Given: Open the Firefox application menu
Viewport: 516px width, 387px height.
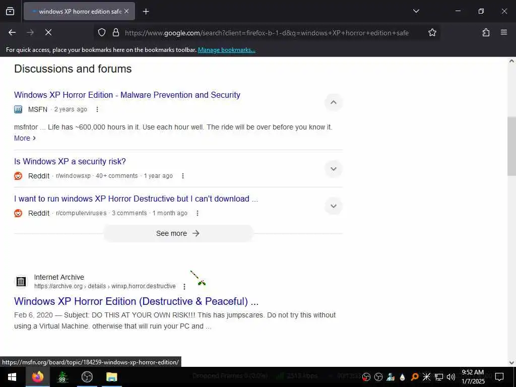Looking at the screenshot, I should coord(503,32).
